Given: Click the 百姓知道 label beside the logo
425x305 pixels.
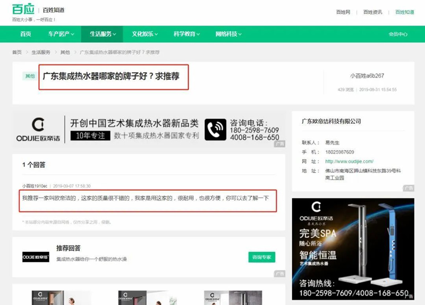Looking at the screenshot, I should click(54, 10).
